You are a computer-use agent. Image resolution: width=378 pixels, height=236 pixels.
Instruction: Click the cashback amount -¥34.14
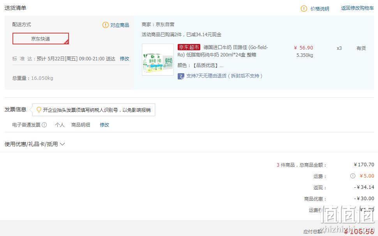click(364, 187)
